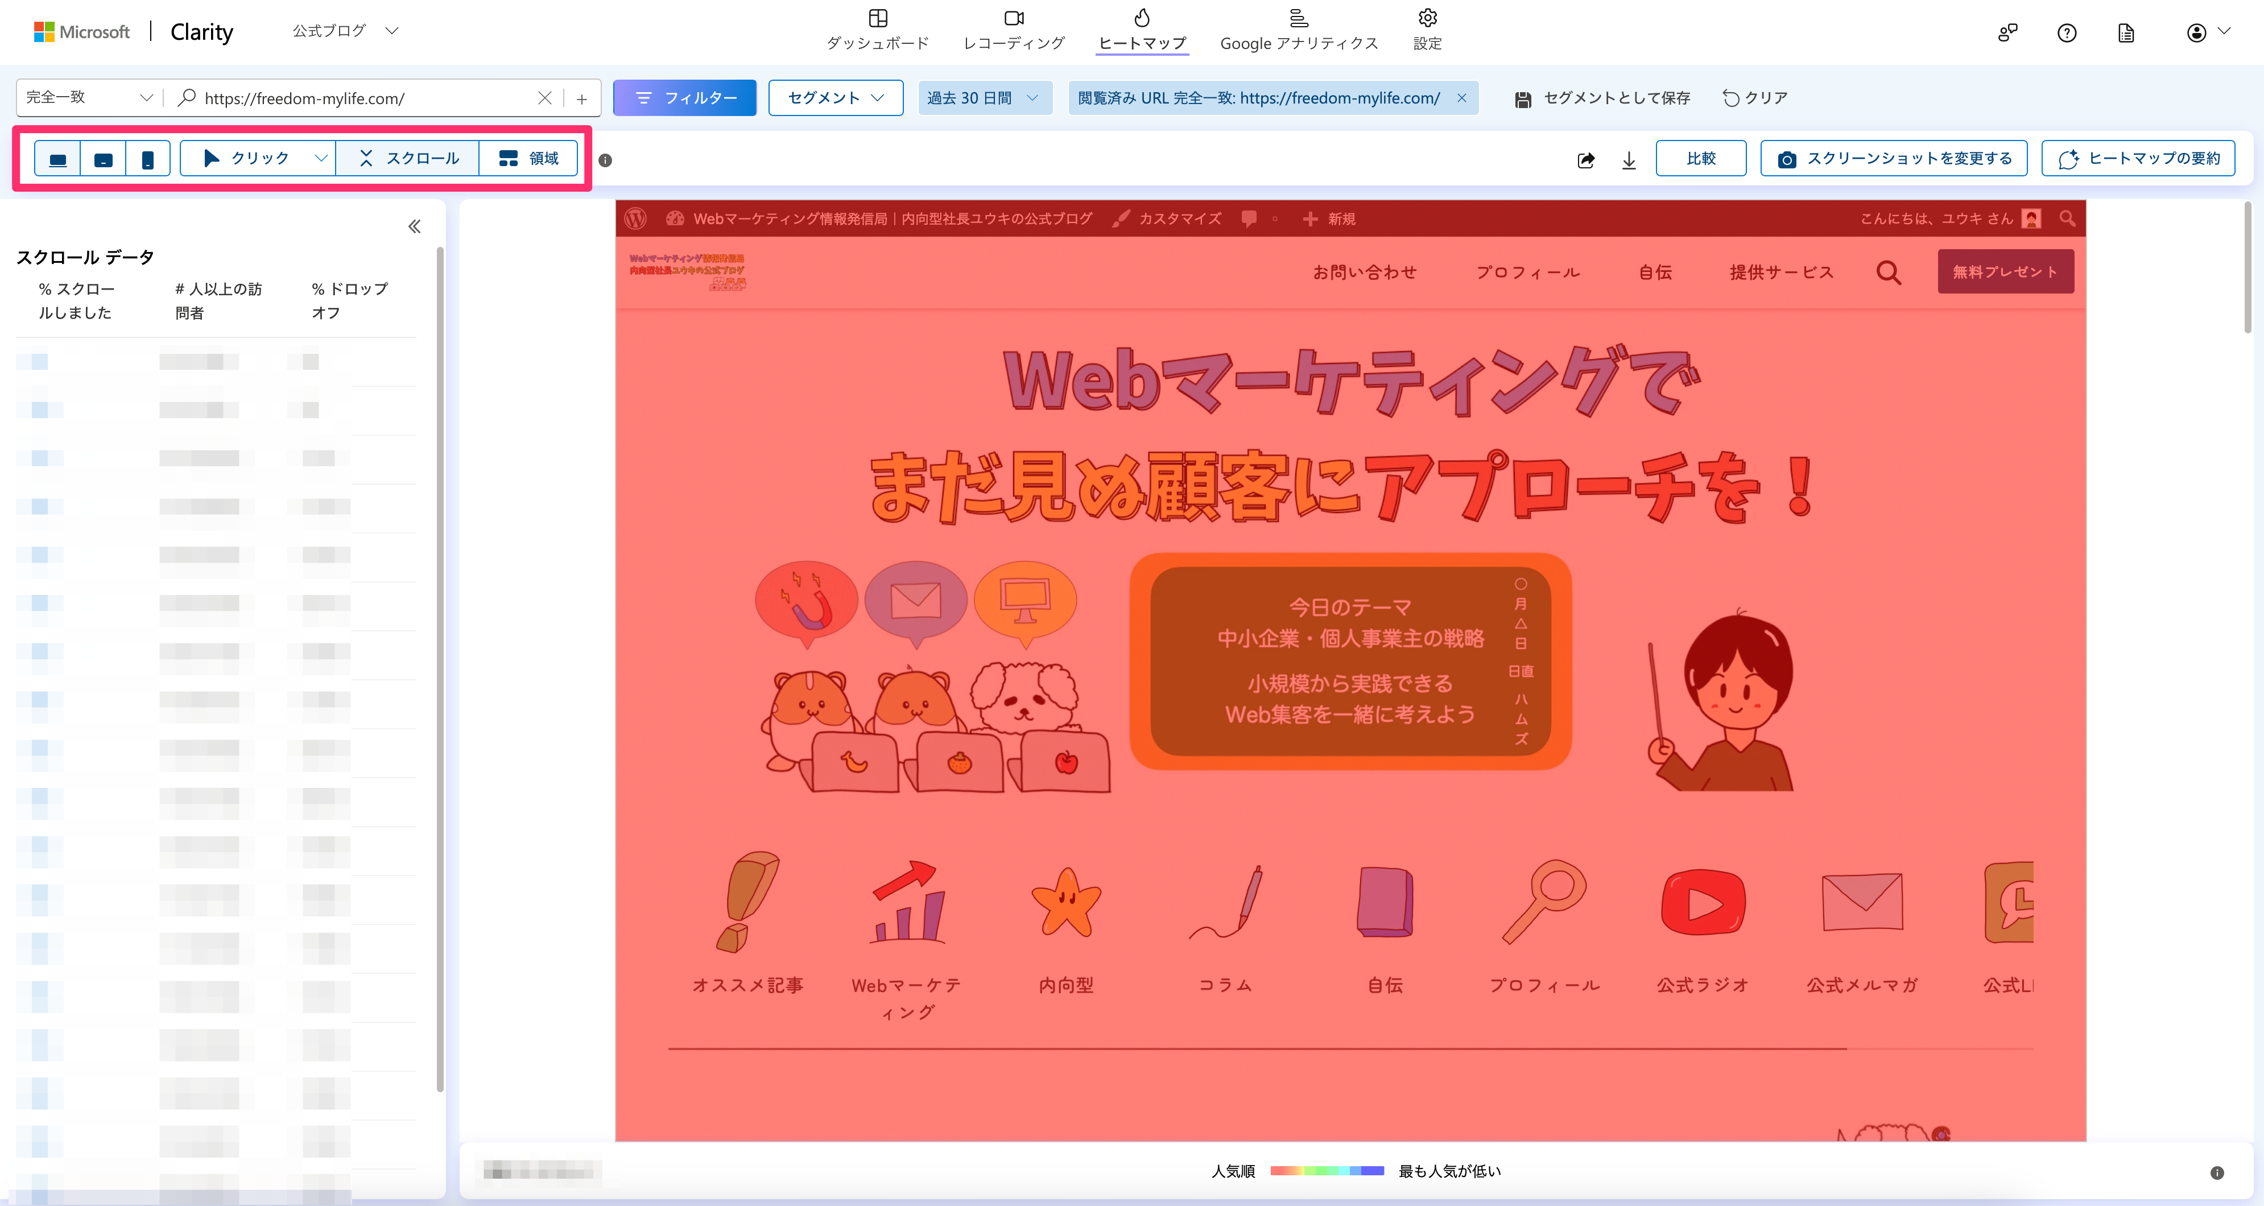Open the 設定 tab
2264x1206 pixels.
click(1427, 31)
